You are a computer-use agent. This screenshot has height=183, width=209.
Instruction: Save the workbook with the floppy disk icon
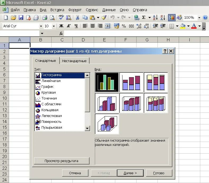click(x=21, y=18)
